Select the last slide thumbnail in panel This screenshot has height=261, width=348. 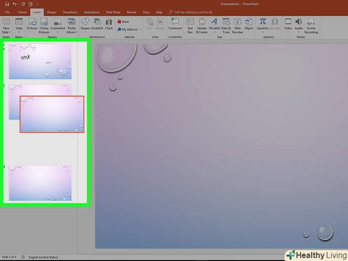click(x=40, y=183)
